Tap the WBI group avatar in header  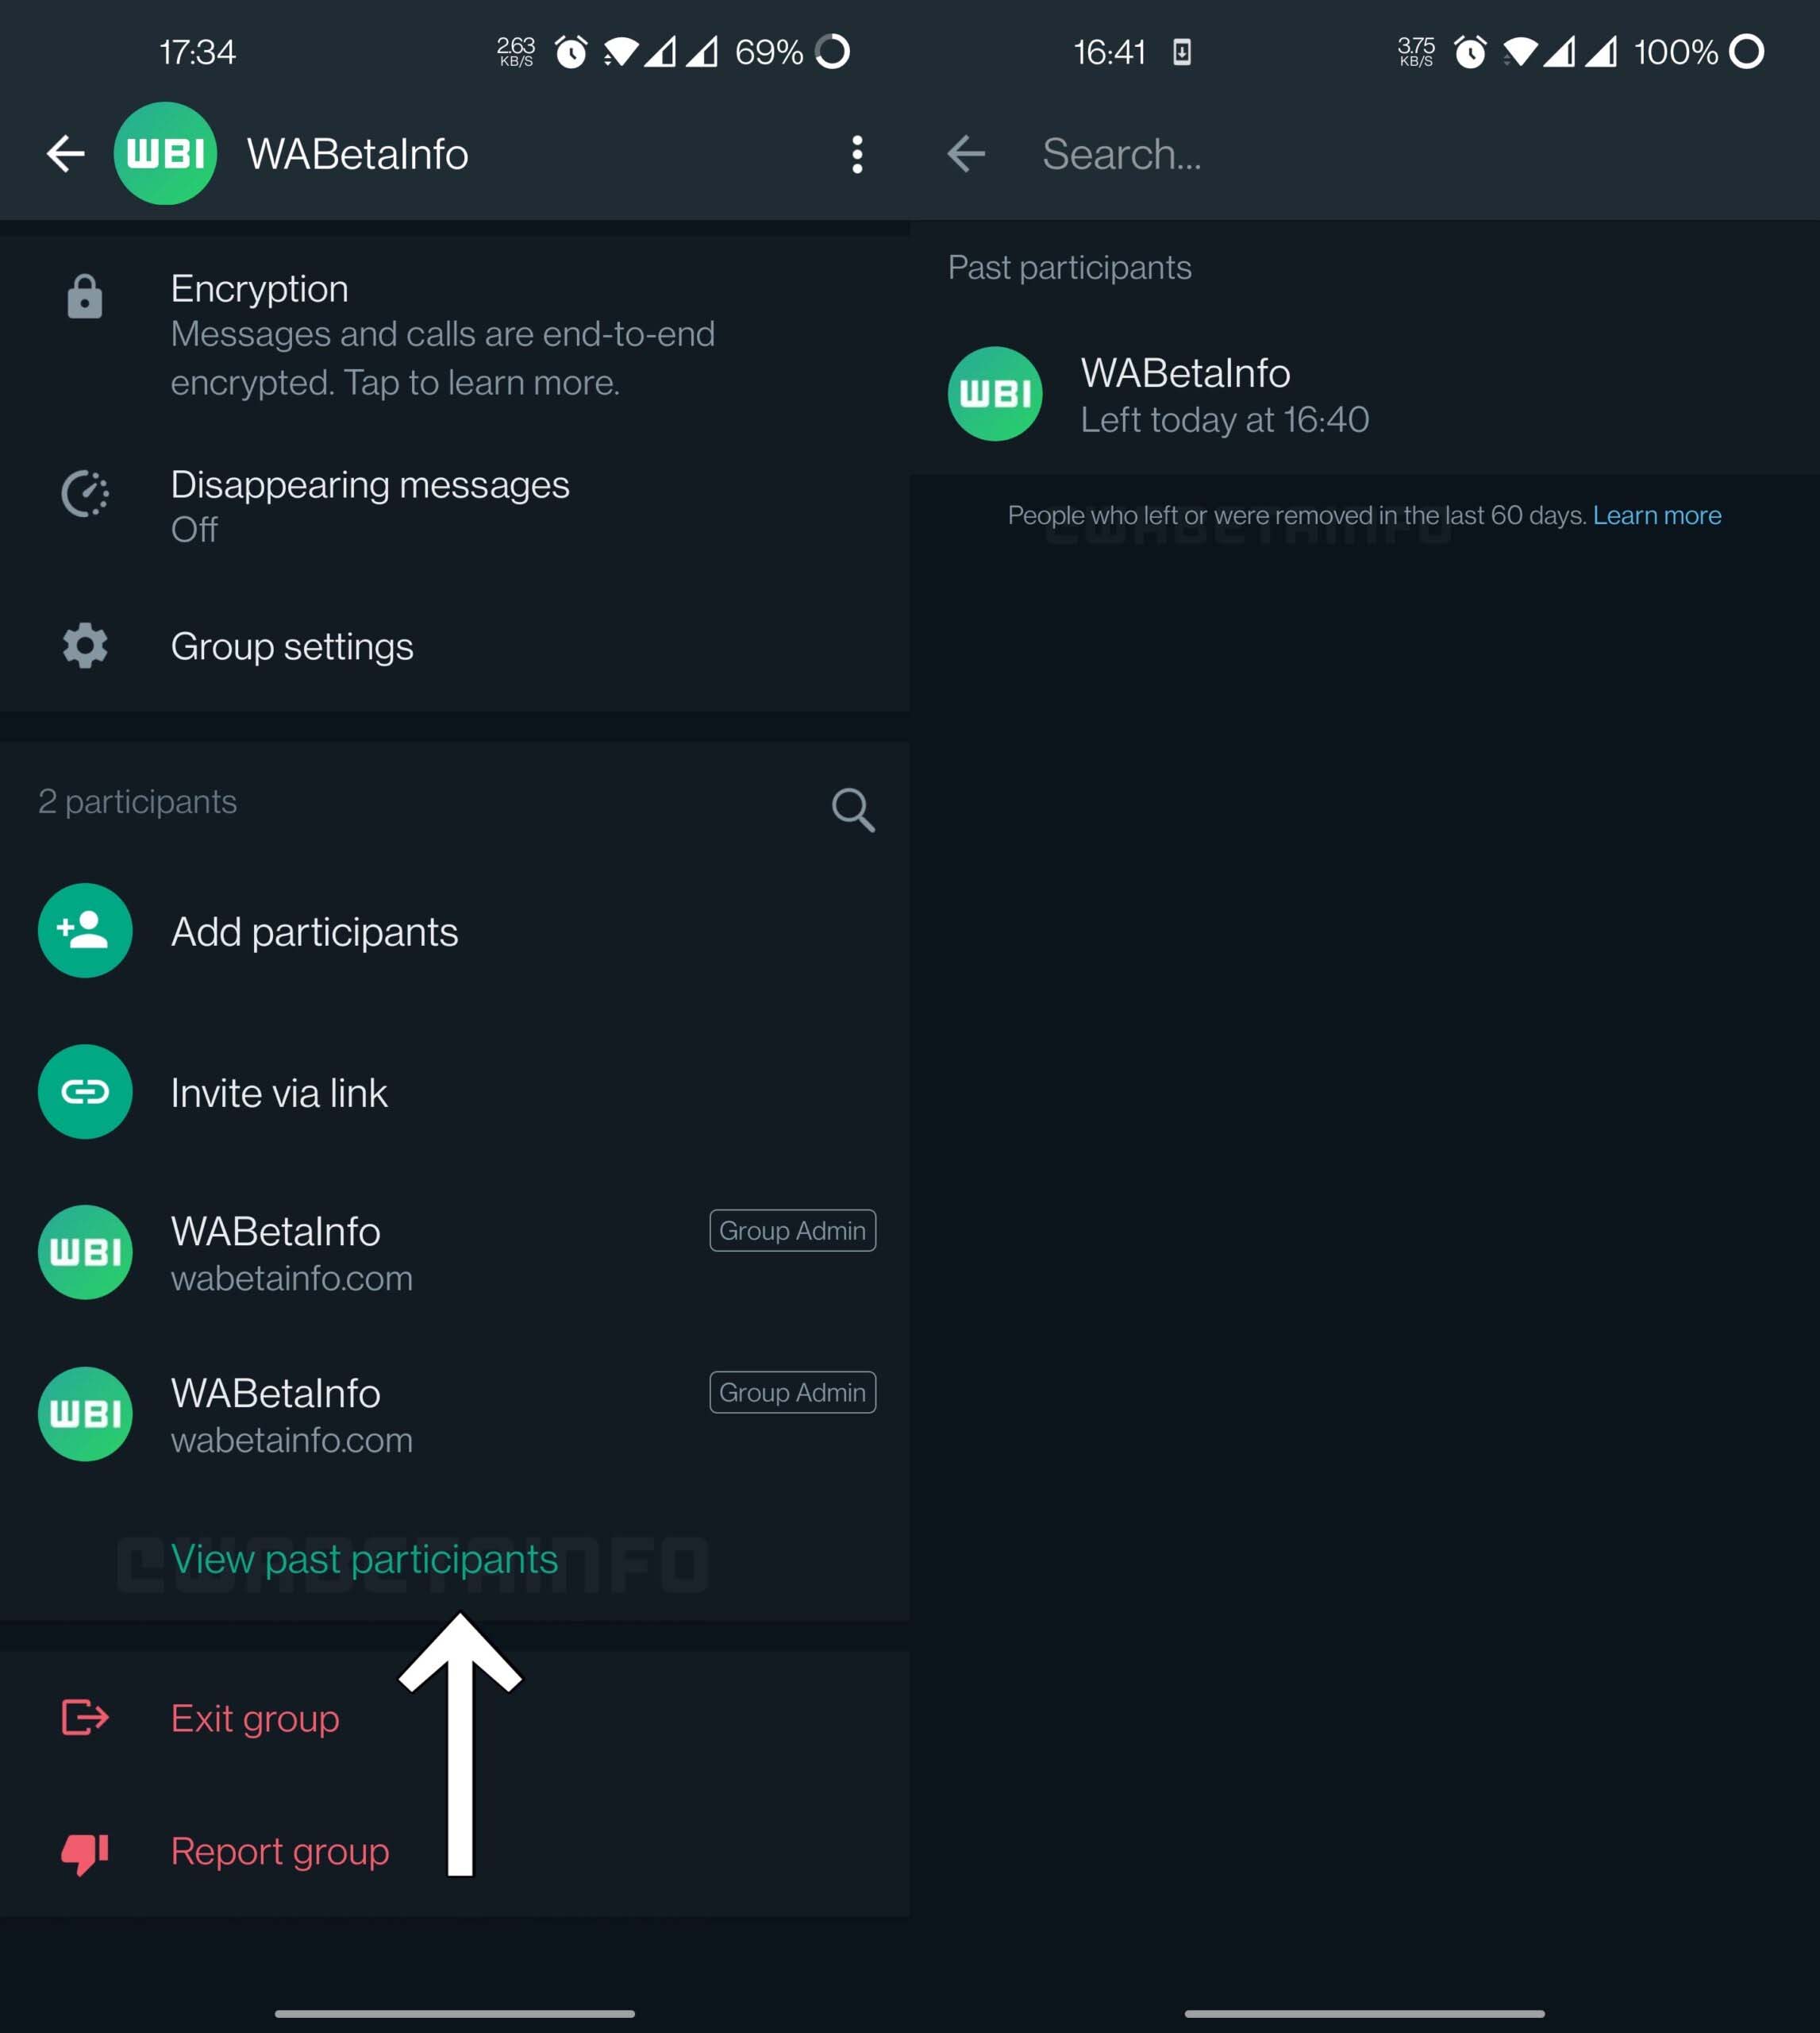pyautogui.click(x=165, y=154)
